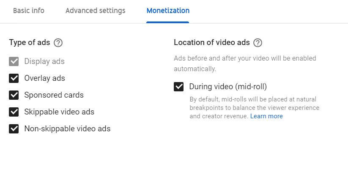
Task: Follow the Learn more link
Action: [266, 116]
